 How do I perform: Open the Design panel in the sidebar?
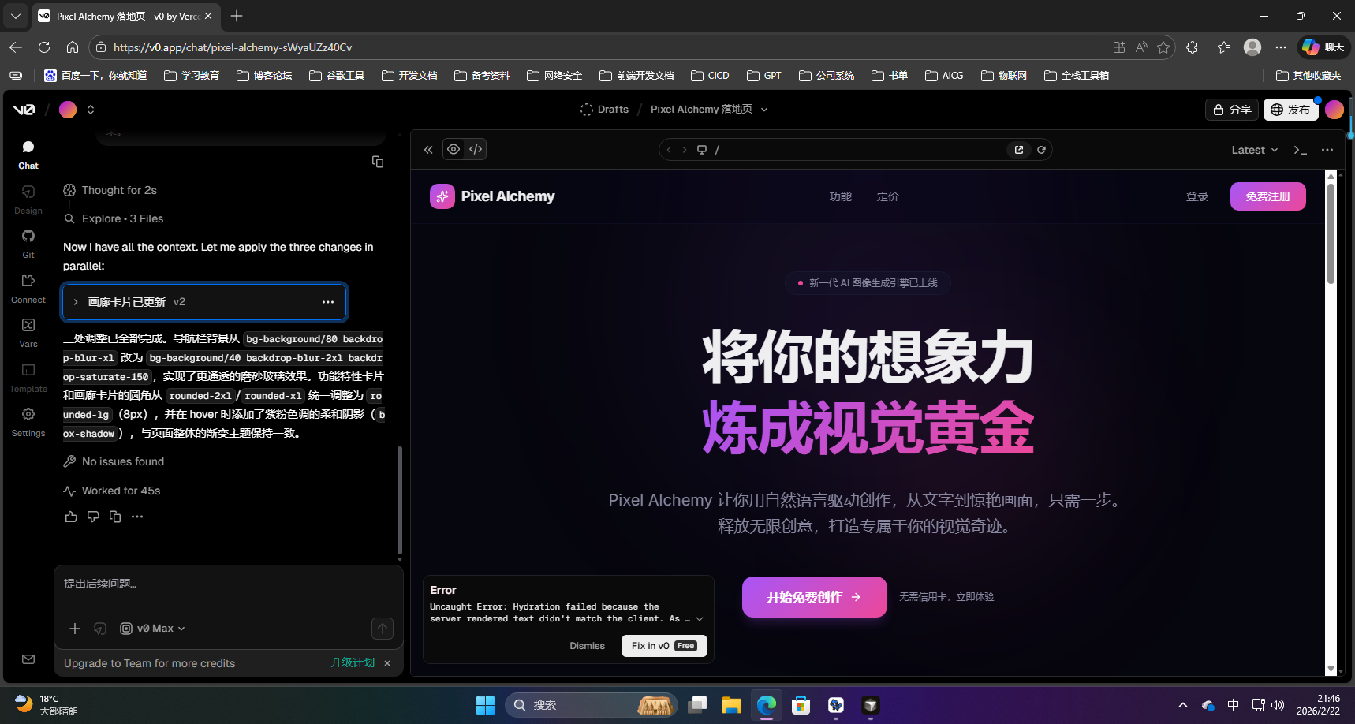28,200
